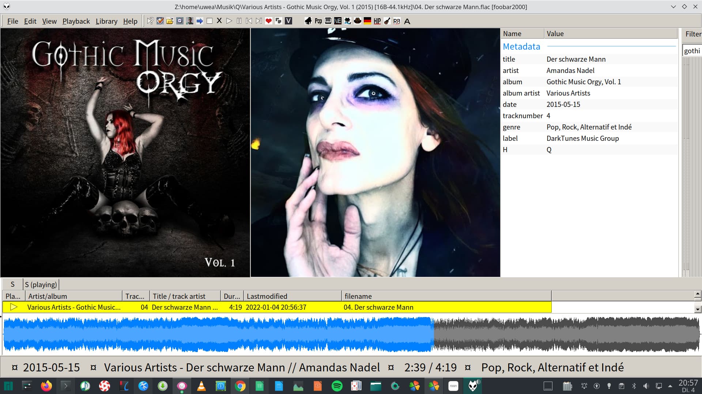
Task: Click the Dur... duration column header
Action: (x=232, y=296)
